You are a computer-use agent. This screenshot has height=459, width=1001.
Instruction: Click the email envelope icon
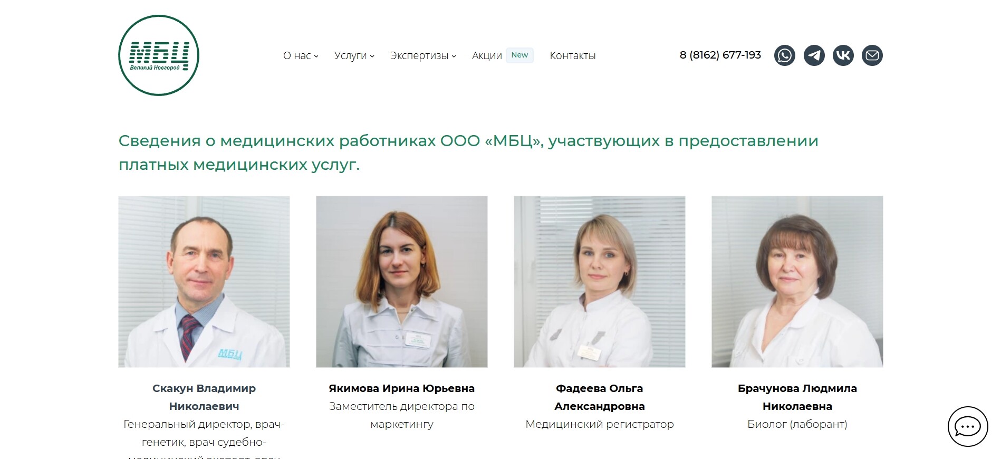tap(872, 55)
